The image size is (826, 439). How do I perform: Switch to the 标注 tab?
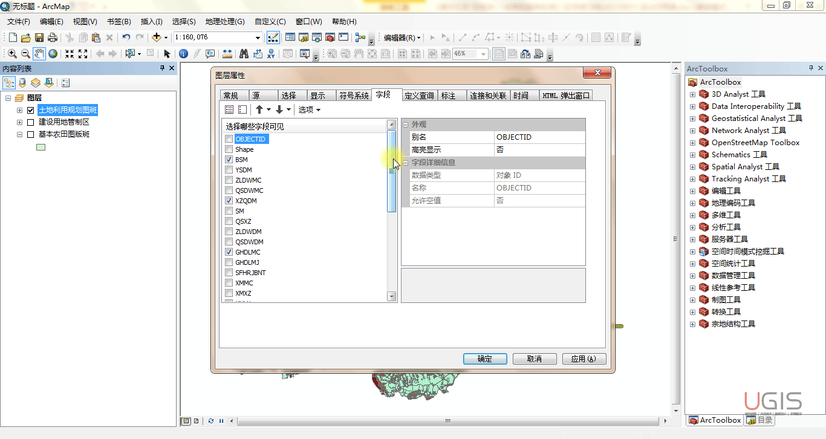(x=451, y=96)
